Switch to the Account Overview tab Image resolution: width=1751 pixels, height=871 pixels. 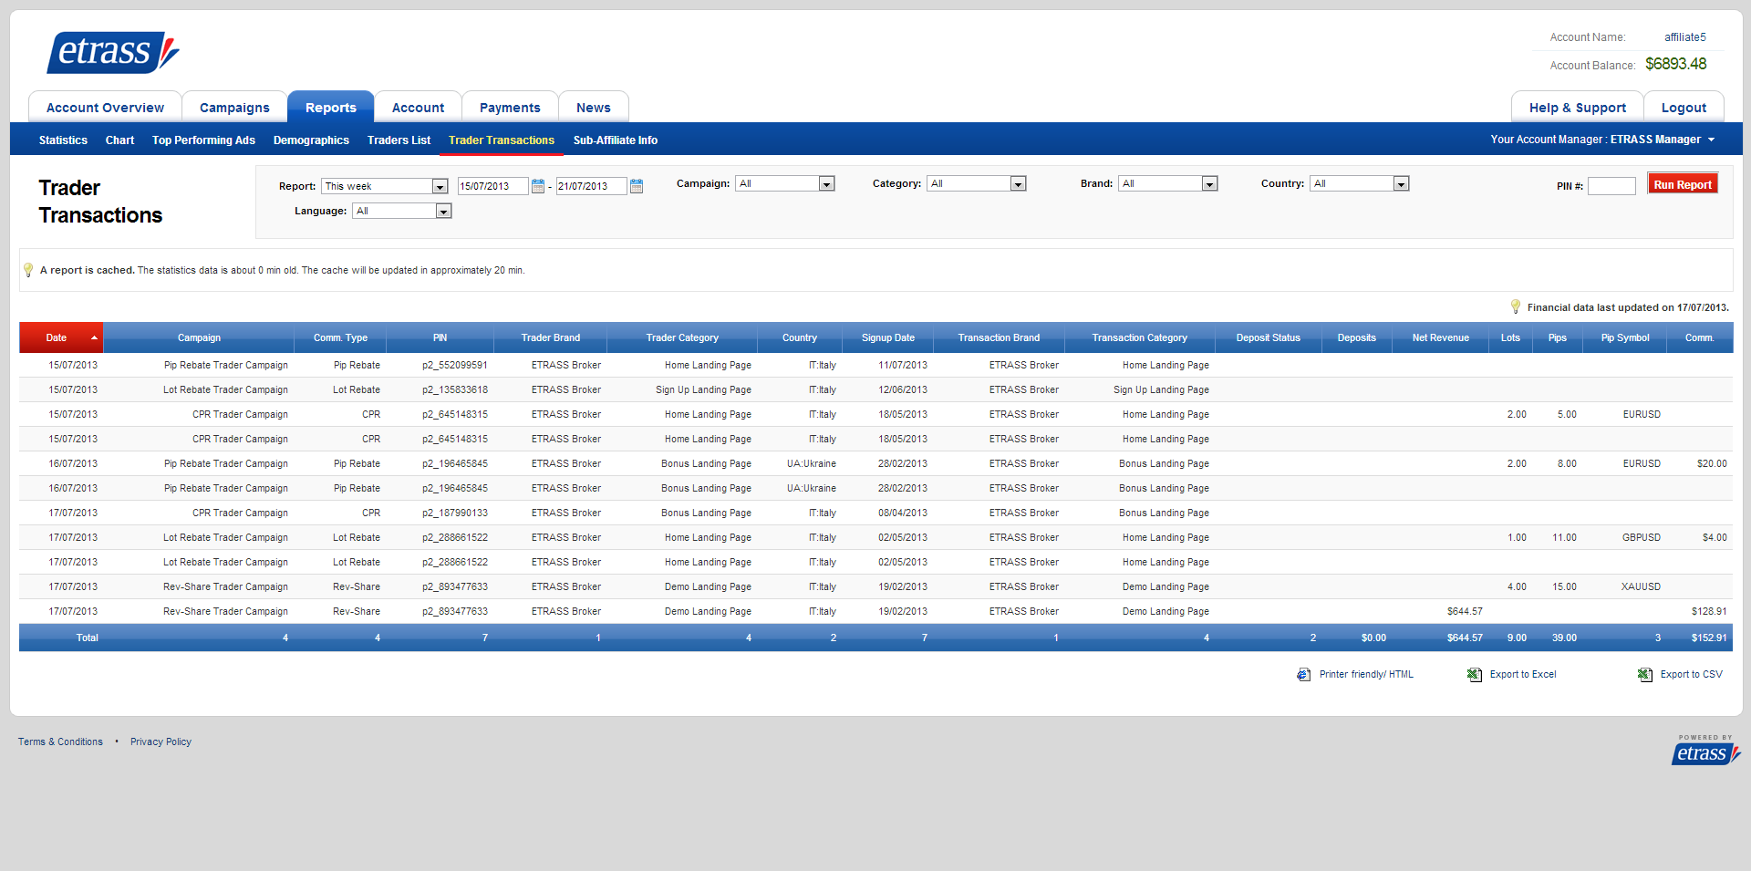pyautogui.click(x=105, y=108)
